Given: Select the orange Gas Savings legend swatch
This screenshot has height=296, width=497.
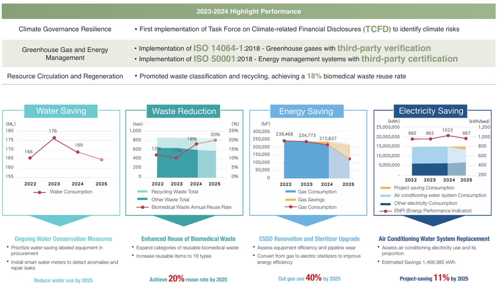Looking at the screenshot, I should pos(290,200).
